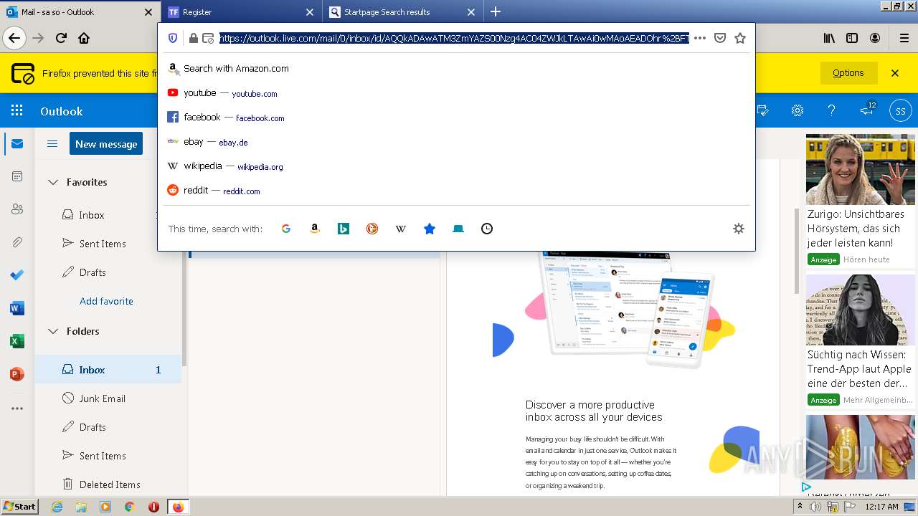Search this time with Wikipedia icon
This screenshot has width=918, height=516.
click(x=401, y=229)
